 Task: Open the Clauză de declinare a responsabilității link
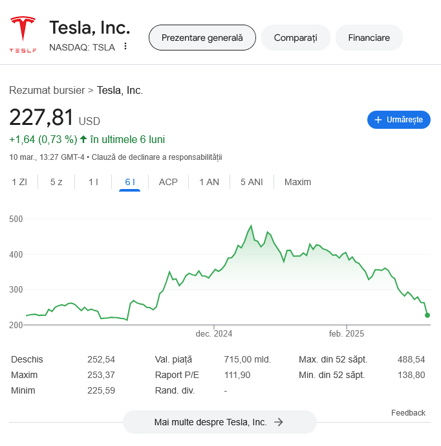[156, 157]
